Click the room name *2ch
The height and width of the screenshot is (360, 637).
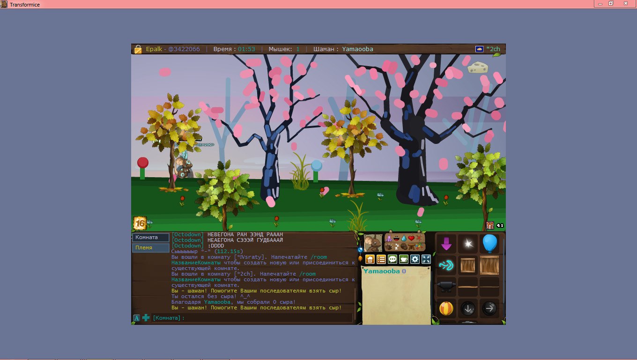pos(493,49)
